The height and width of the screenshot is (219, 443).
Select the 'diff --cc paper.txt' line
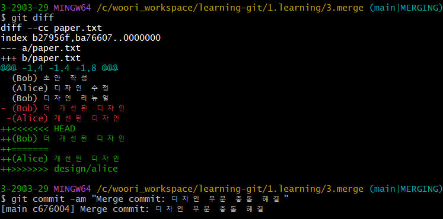point(52,28)
